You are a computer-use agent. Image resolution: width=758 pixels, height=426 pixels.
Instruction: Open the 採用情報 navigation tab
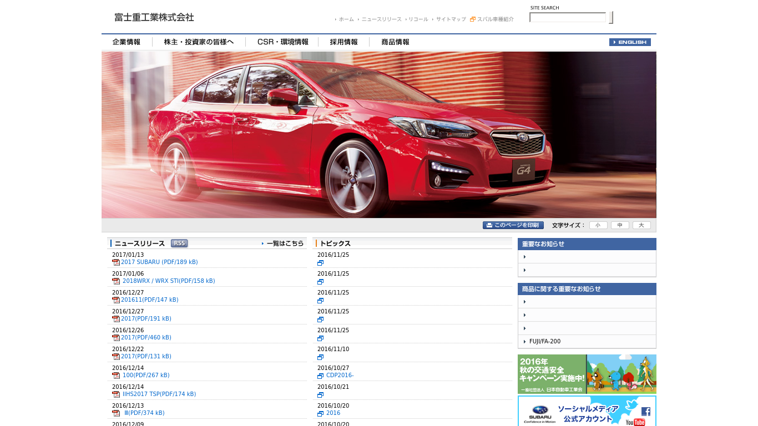(342, 42)
